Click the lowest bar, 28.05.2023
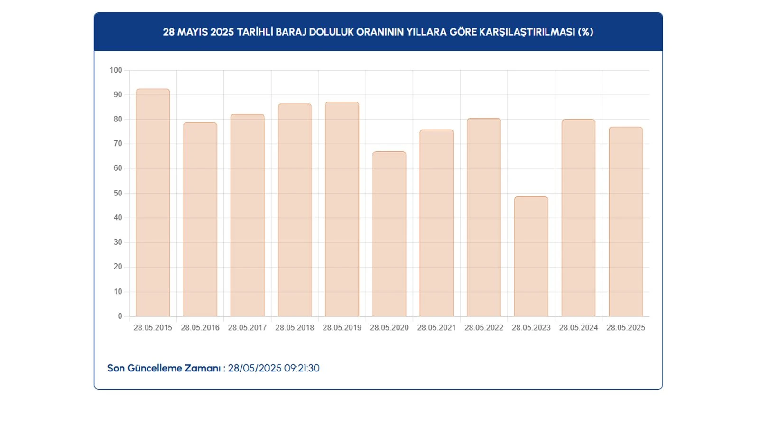 pyautogui.click(x=531, y=257)
